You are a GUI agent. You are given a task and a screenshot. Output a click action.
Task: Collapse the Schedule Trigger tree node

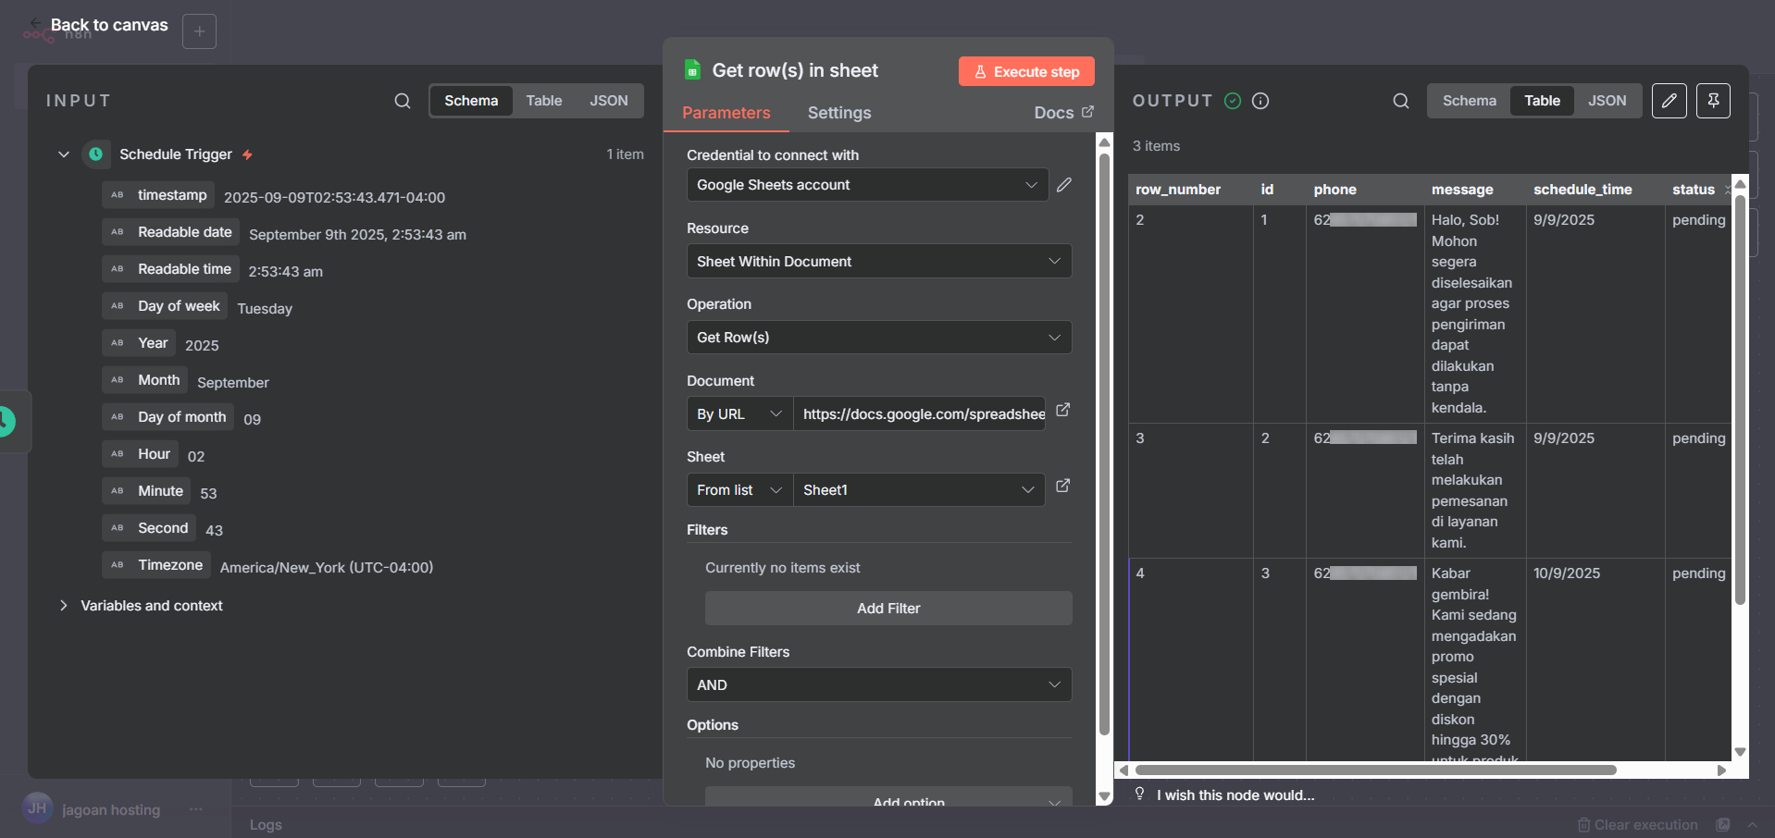tap(64, 154)
